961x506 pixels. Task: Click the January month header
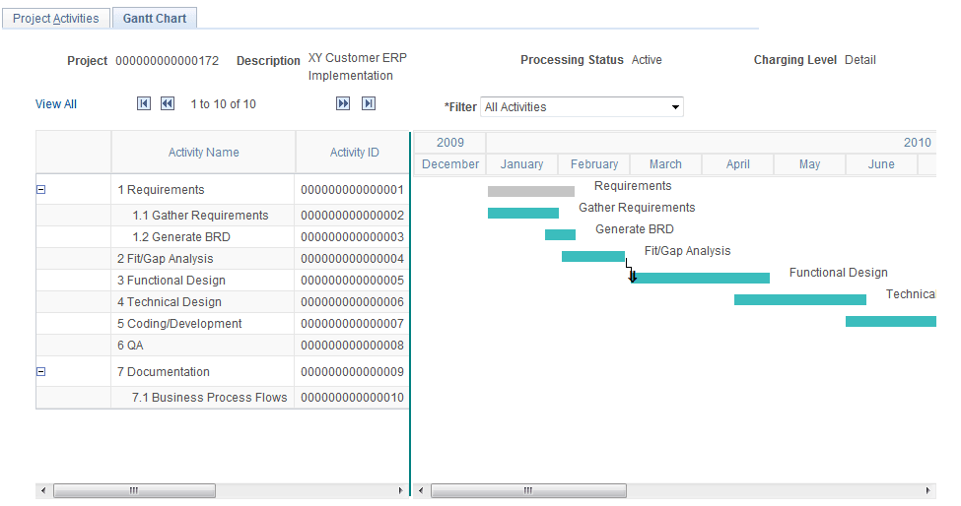pyautogui.click(x=521, y=164)
